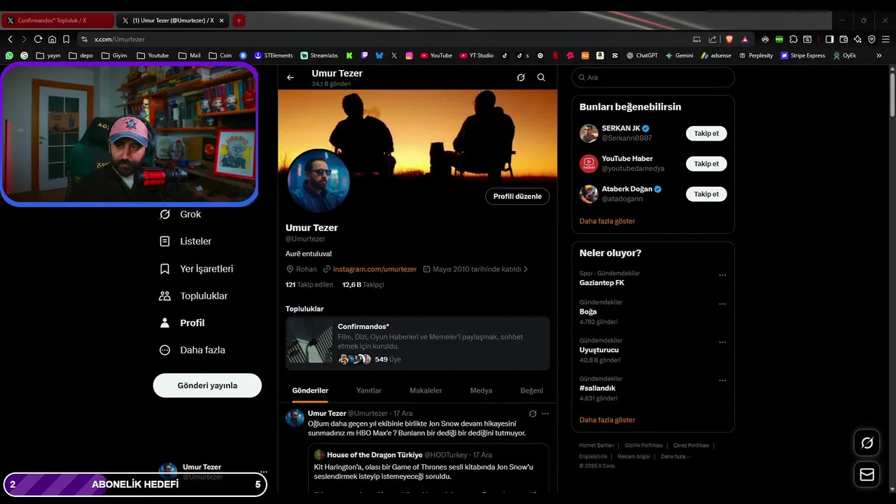Expand Daha fazla sidebar menu
The height and width of the screenshot is (504, 896).
point(192,350)
